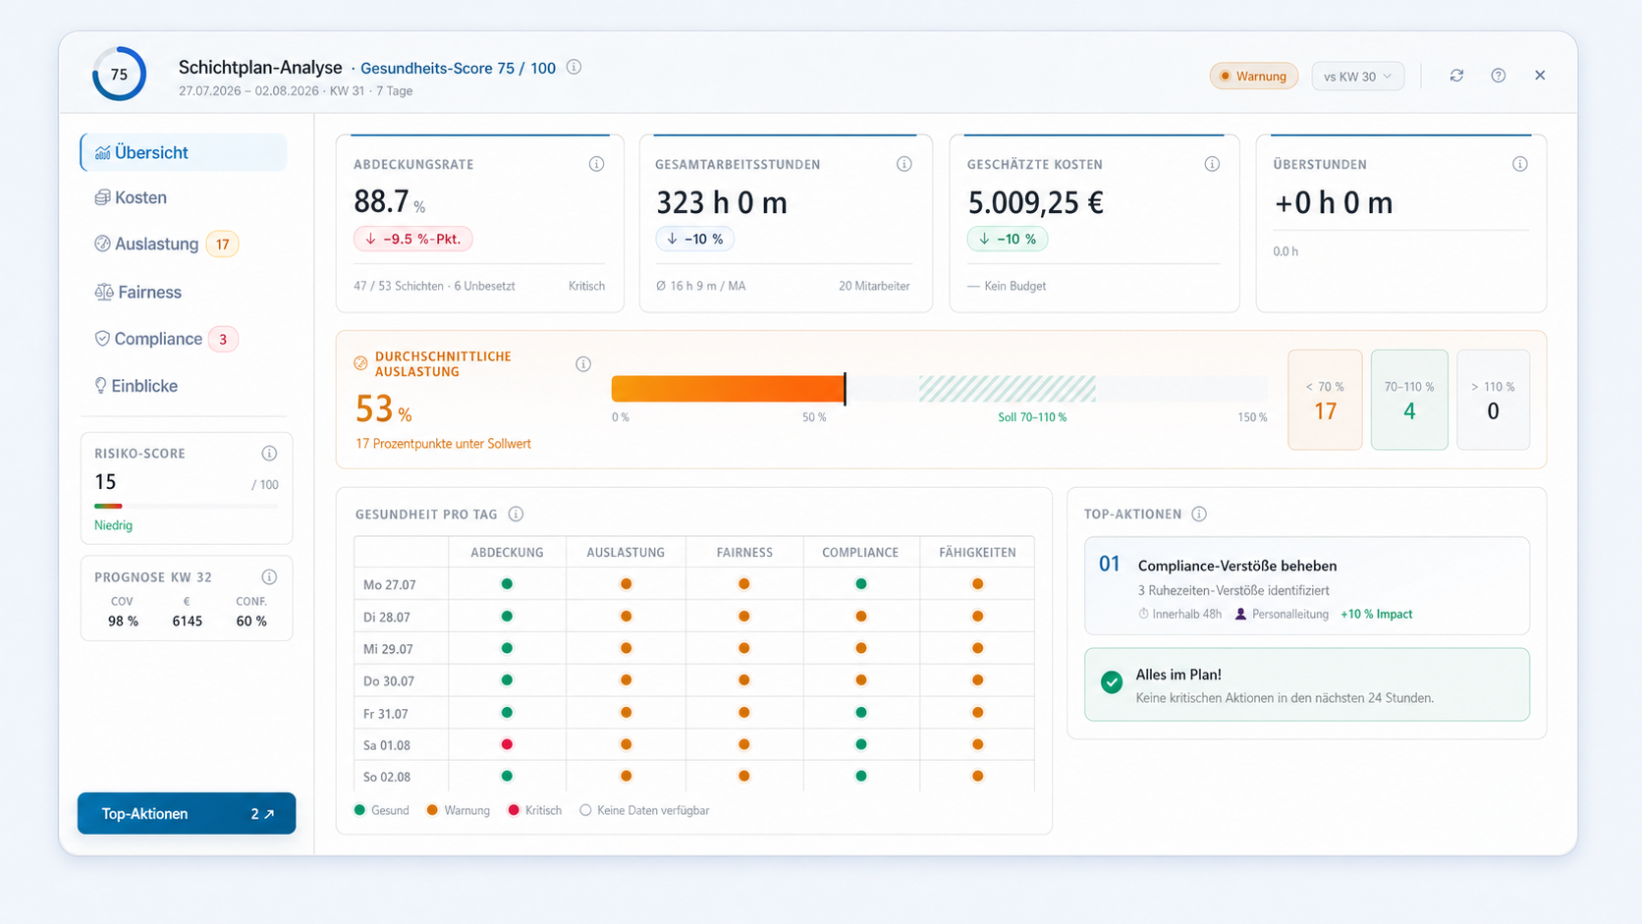Click the Warnung status badge
Viewport: 1642px width, 924px height.
pos(1253,76)
